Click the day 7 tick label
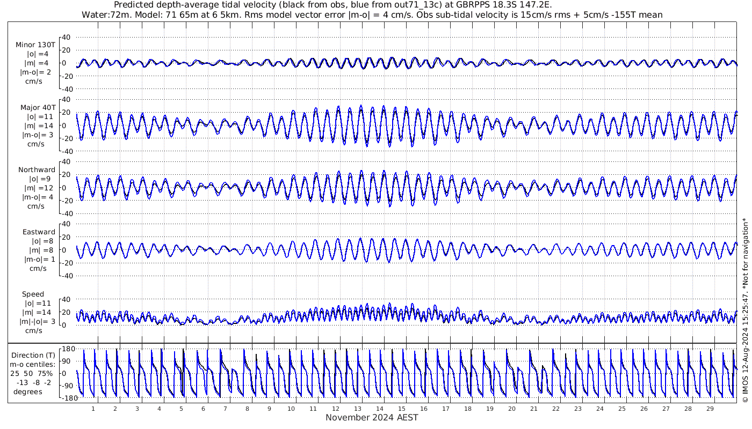The height and width of the screenshot is (429, 752). pos(226,409)
